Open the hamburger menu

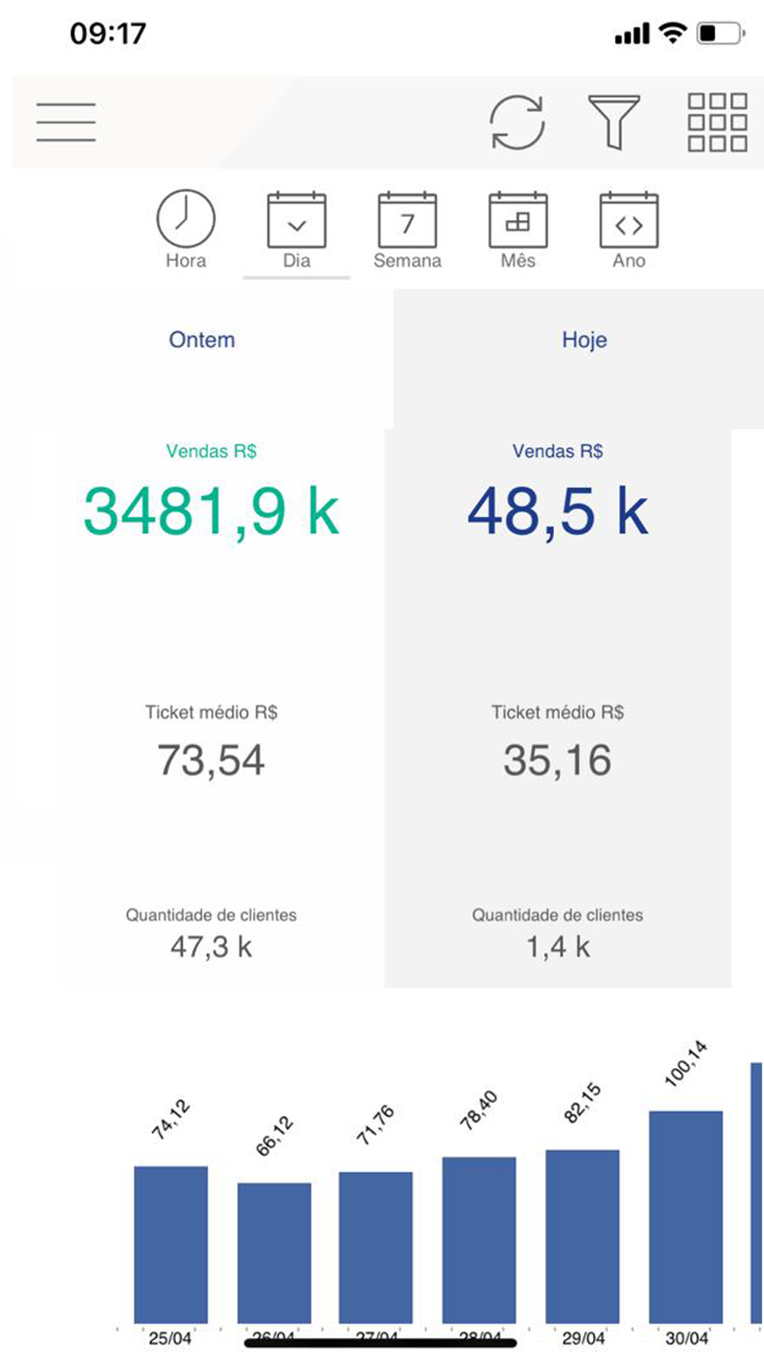pyautogui.click(x=66, y=122)
